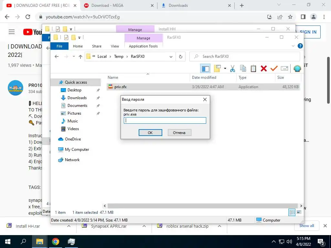331x248 pixels.
Task: Select OneDrive in the navigation pane
Action: [x=73, y=139]
